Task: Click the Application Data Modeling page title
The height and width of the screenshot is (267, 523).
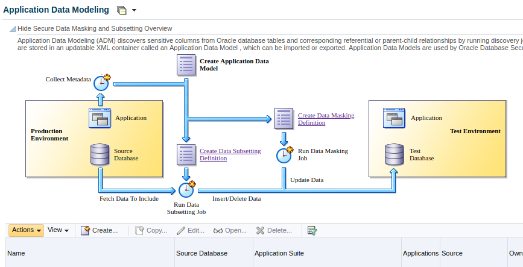Action: pyautogui.click(x=56, y=10)
